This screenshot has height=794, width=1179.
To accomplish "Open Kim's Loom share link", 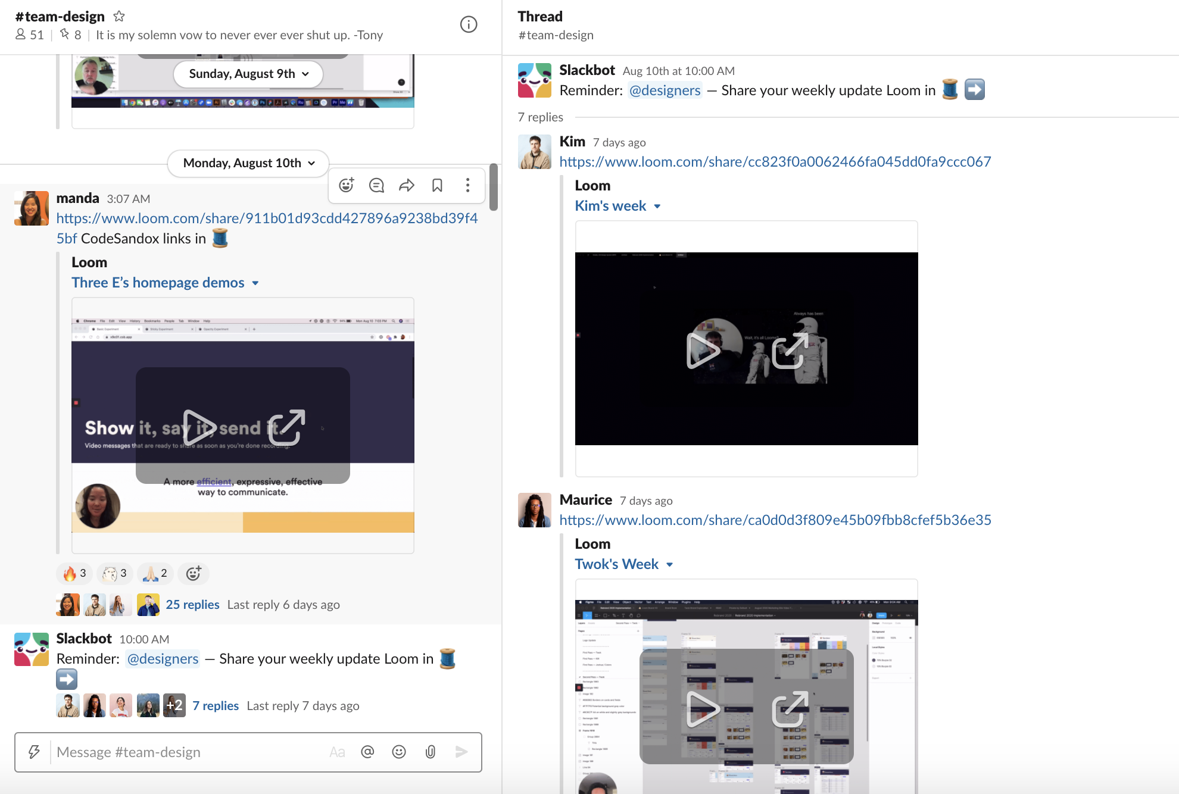I will (x=775, y=162).
